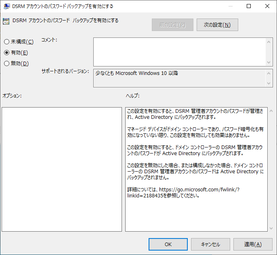Choose the 無効(D) radio option
Viewport: 277px width, 255px height.
[6, 63]
